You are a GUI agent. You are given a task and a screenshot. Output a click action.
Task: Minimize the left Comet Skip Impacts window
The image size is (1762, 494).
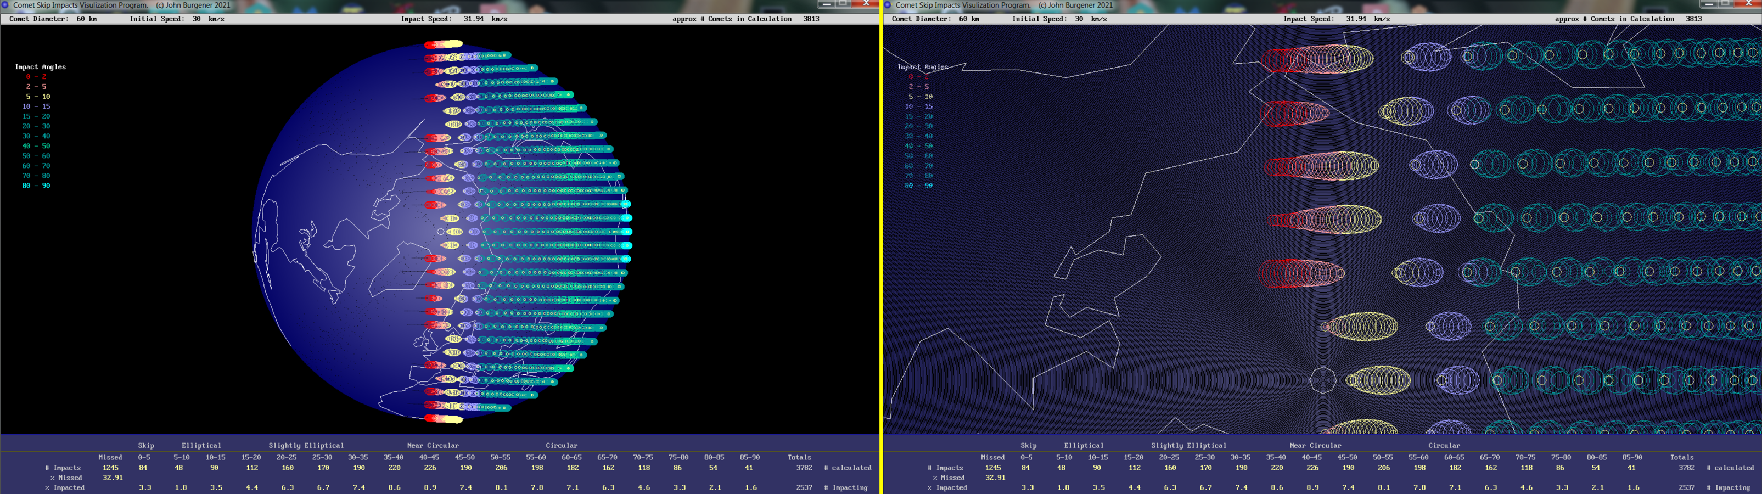(827, 4)
